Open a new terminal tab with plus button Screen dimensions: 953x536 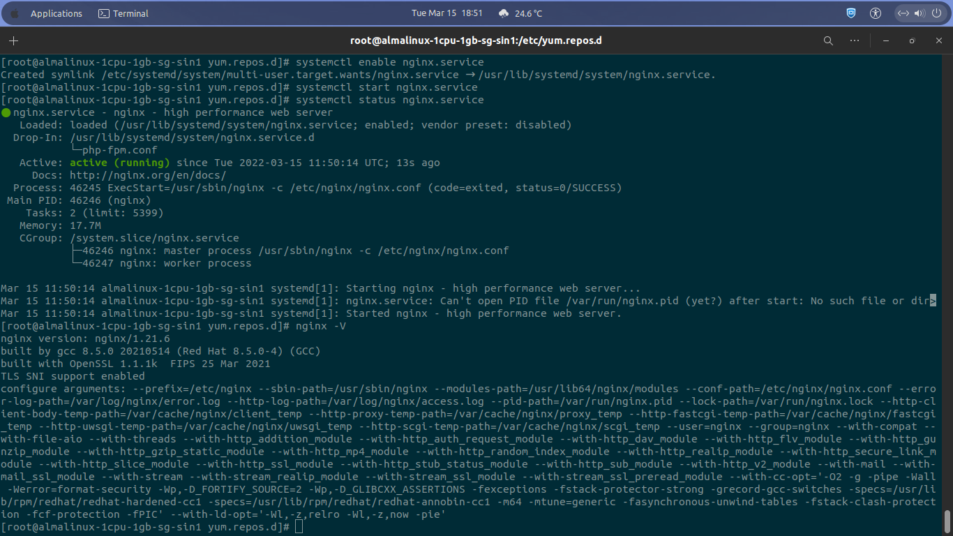tap(13, 40)
